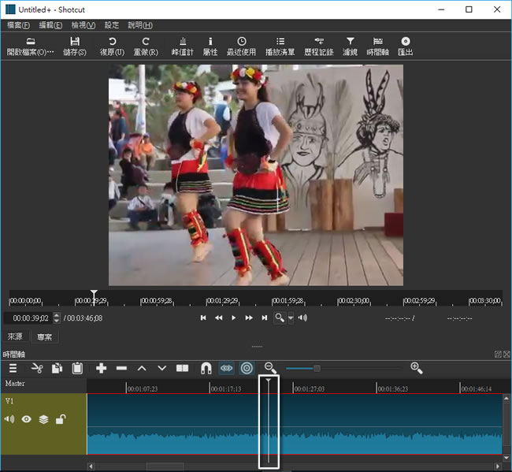Toggle scrub while dragging eye icon

pyautogui.click(x=226, y=368)
